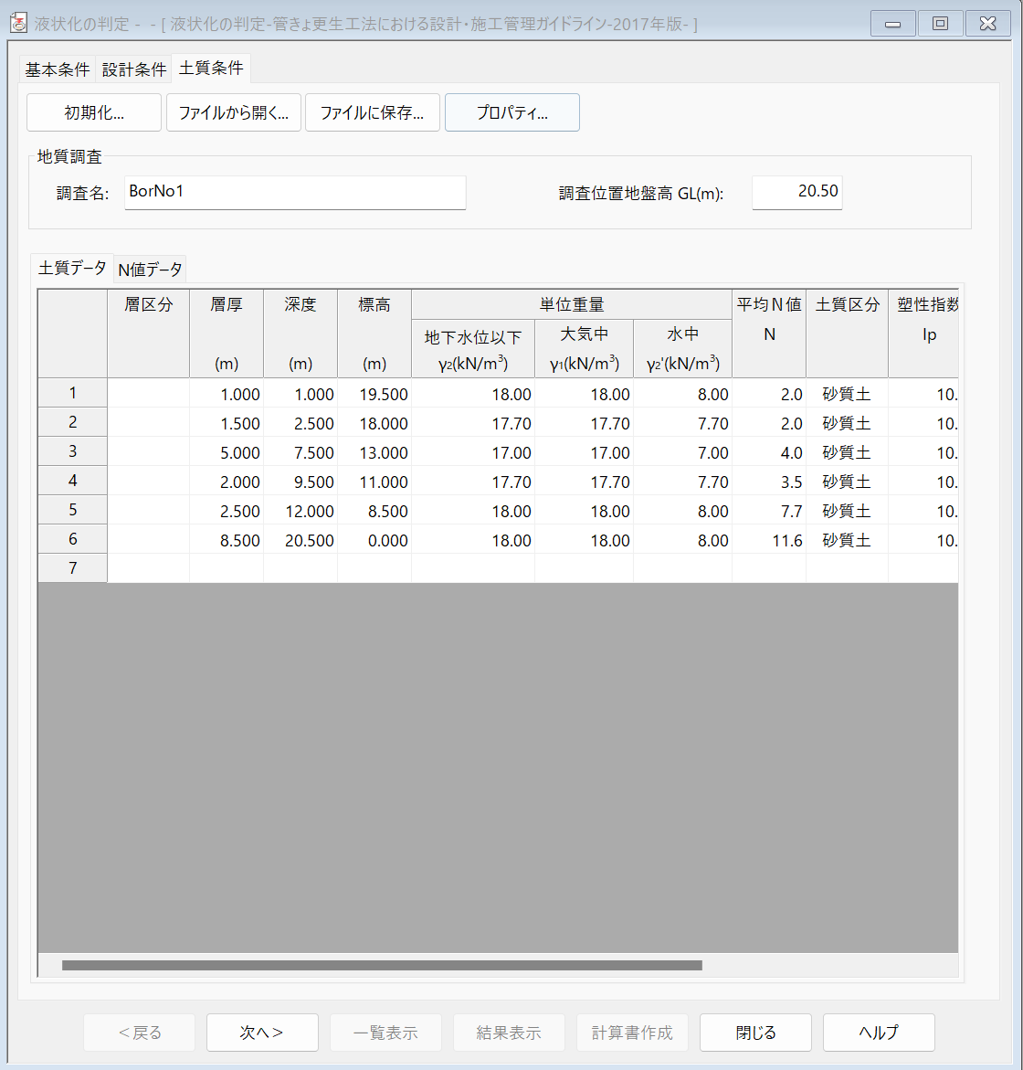Click the 次へ> button
This screenshot has width=1023, height=1070.
click(262, 1033)
